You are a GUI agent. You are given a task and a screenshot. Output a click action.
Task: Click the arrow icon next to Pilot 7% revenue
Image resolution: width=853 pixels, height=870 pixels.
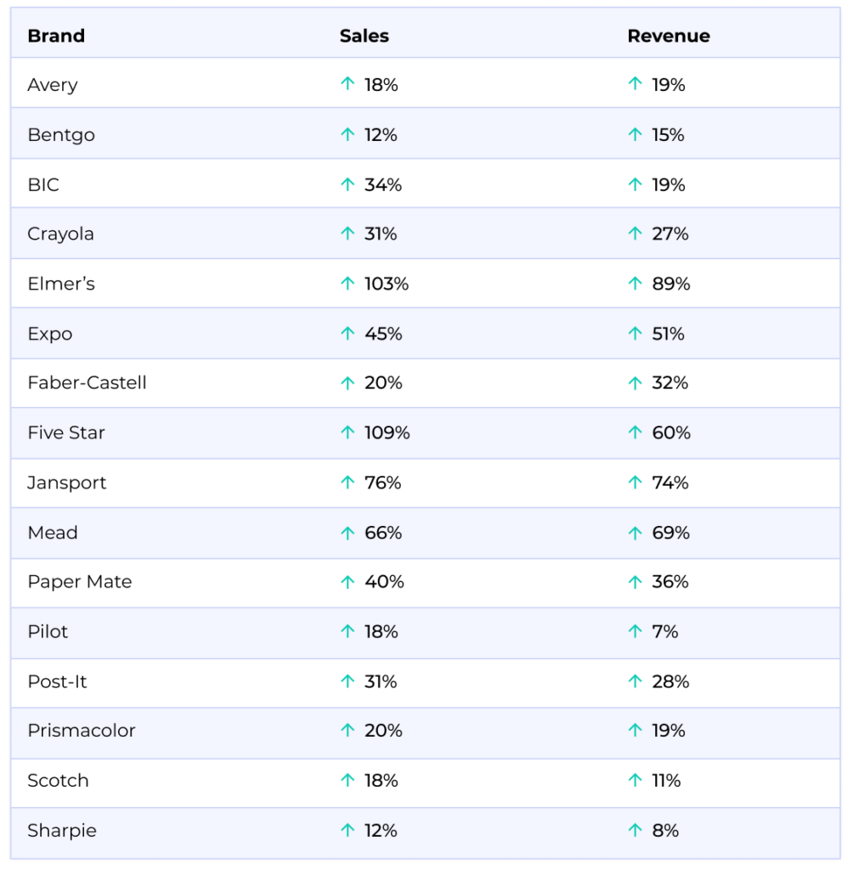(635, 631)
